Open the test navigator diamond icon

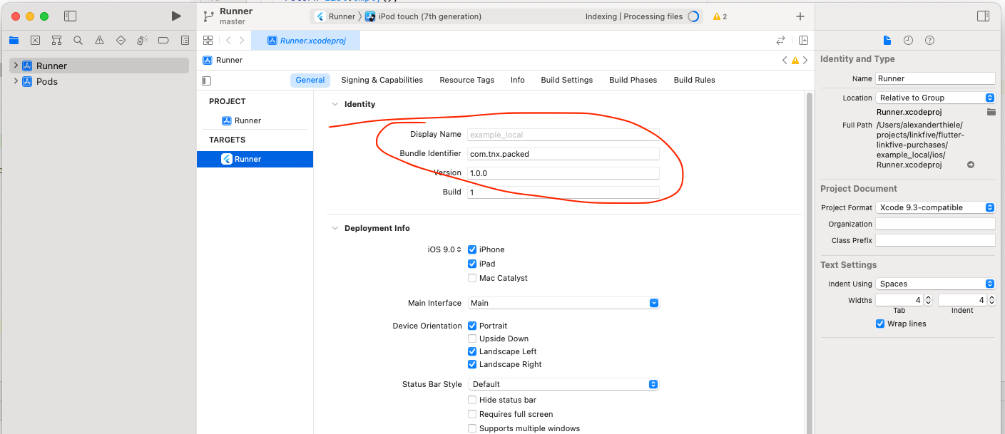pyautogui.click(x=121, y=41)
